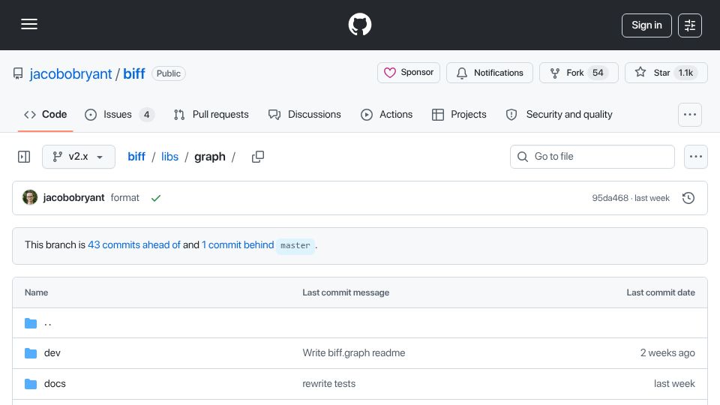This screenshot has width=720, height=405.
Task: Click the last week date in docs row
Action: point(674,383)
